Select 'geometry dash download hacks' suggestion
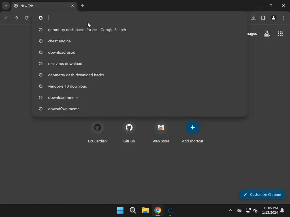The height and width of the screenshot is (217, 290). pos(140,75)
